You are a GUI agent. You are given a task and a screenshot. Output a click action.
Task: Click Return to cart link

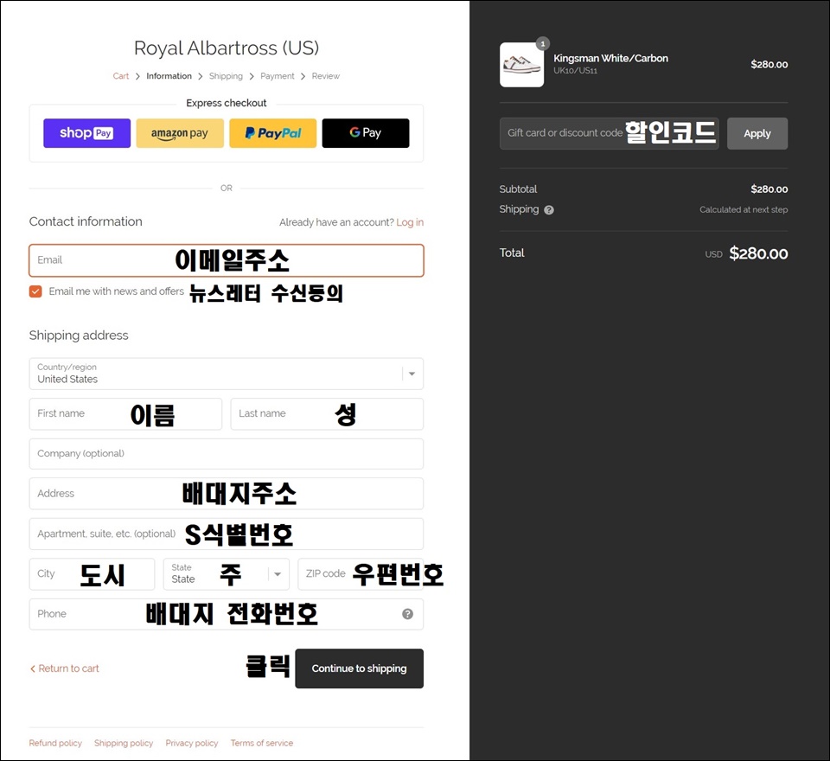click(65, 668)
